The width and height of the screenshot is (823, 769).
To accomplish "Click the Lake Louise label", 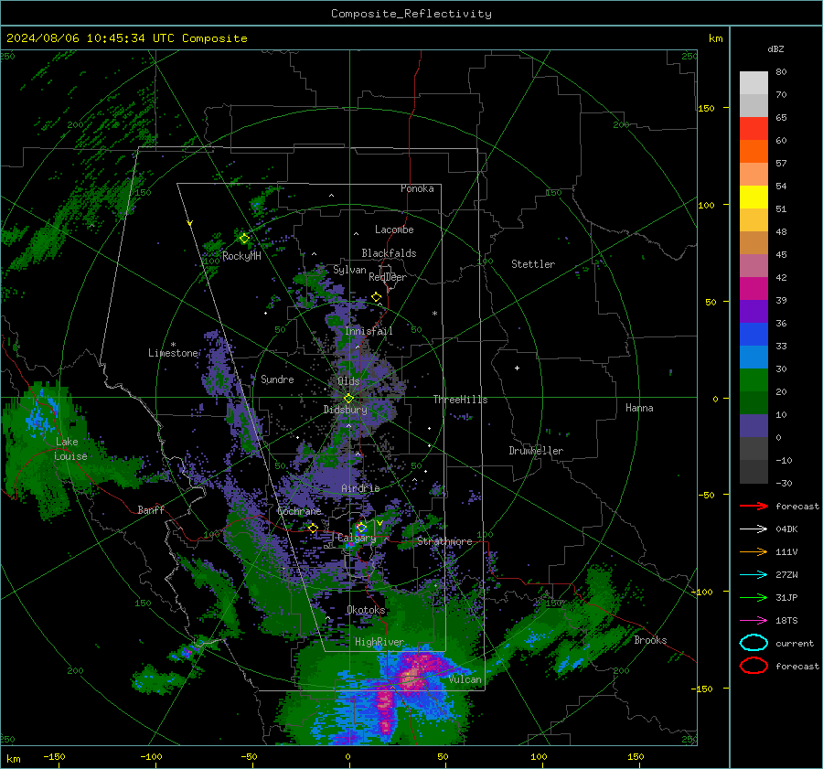I will (x=70, y=449).
